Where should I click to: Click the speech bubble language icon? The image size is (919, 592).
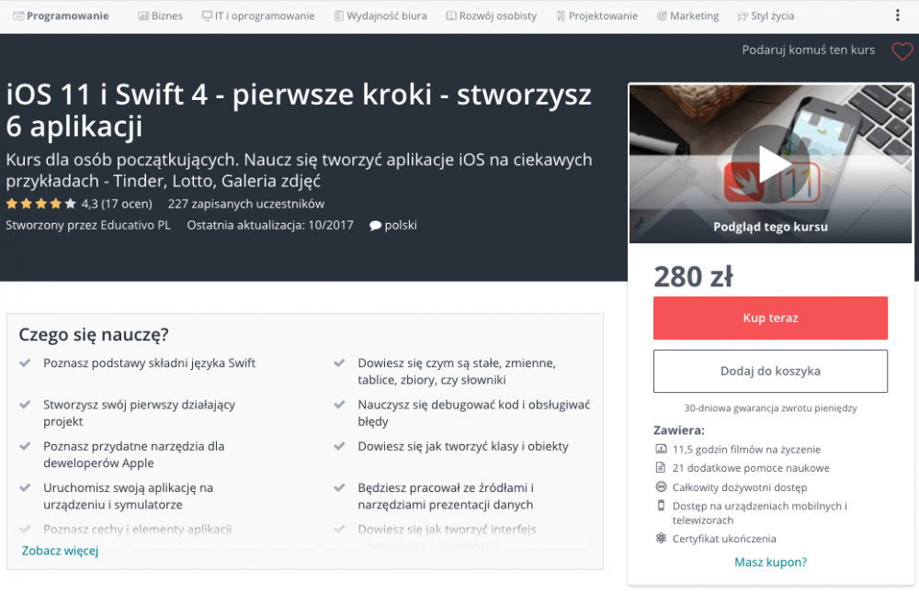[375, 226]
